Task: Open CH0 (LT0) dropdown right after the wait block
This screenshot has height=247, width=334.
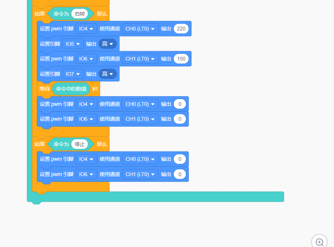Action: pos(140,104)
